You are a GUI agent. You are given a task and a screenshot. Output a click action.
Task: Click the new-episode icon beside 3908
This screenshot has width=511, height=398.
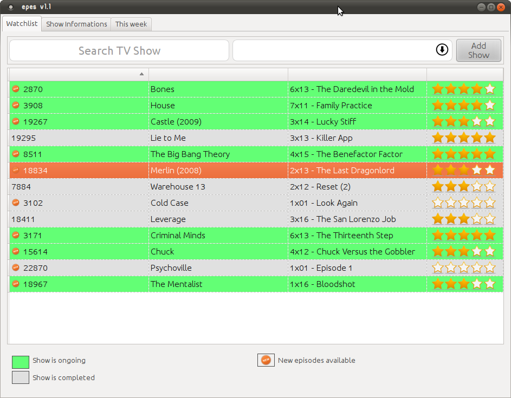coord(16,105)
